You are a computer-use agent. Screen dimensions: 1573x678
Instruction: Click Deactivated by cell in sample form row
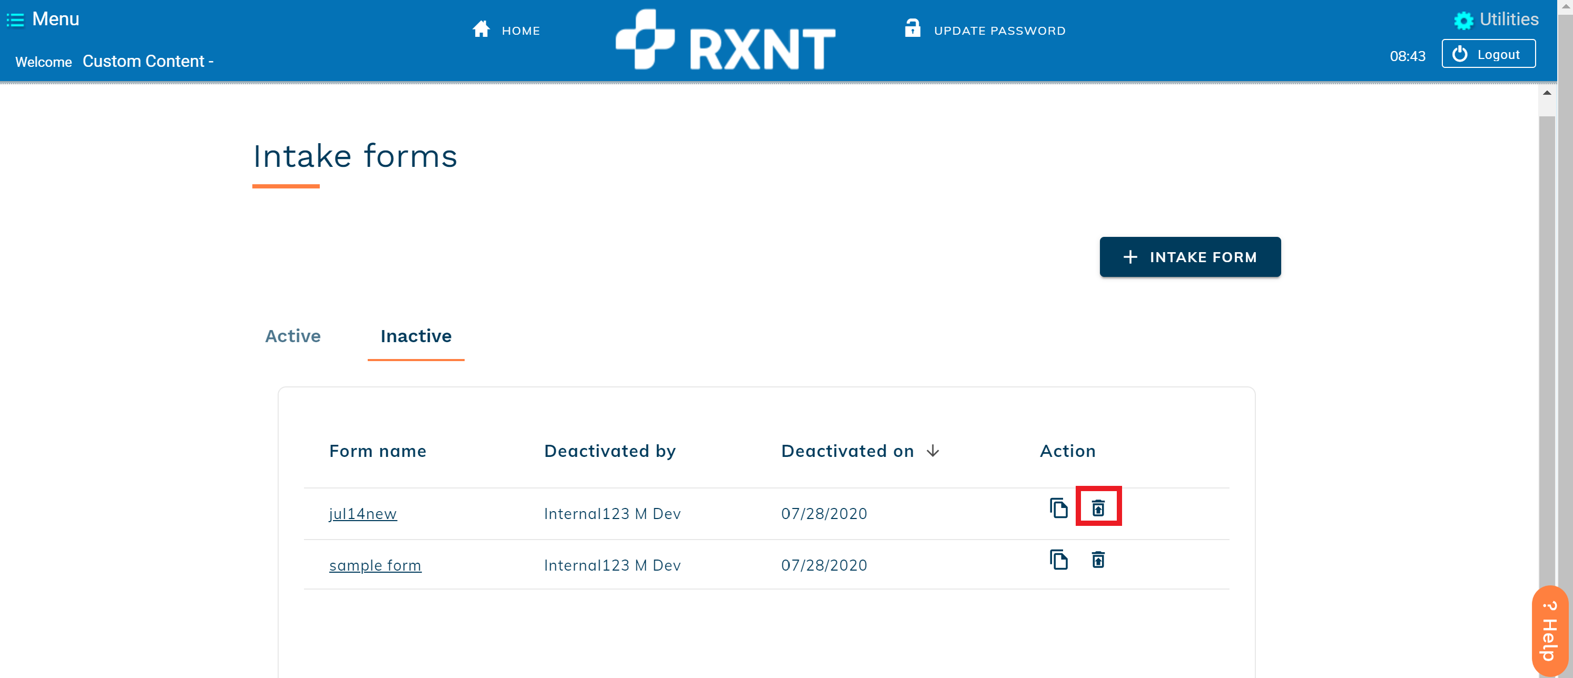[x=612, y=566]
